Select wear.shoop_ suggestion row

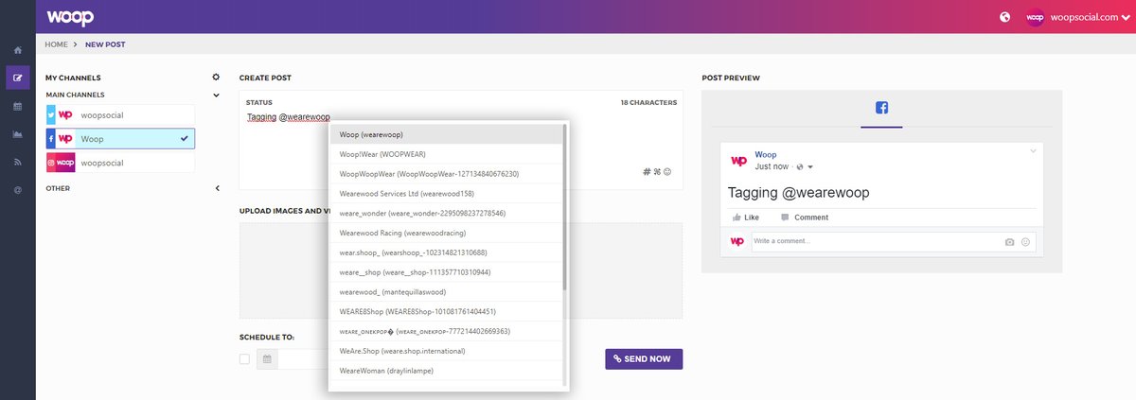[446, 252]
